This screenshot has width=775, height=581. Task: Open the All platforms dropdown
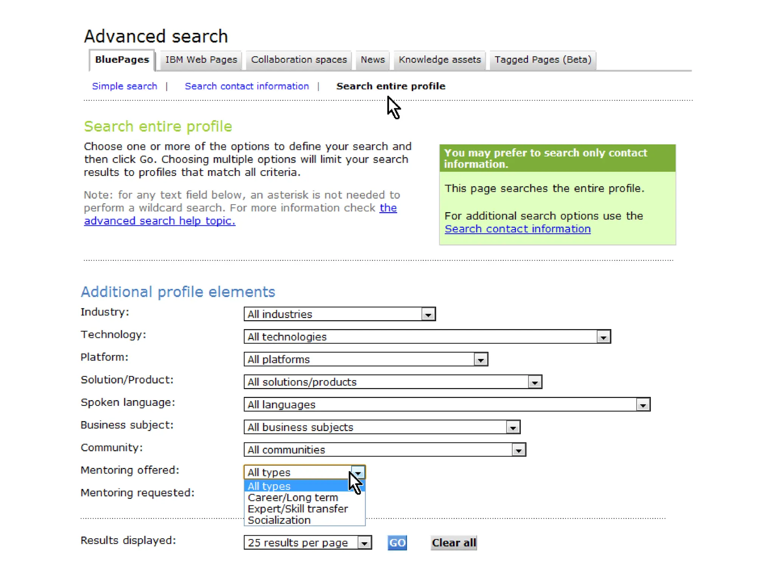[x=480, y=360]
